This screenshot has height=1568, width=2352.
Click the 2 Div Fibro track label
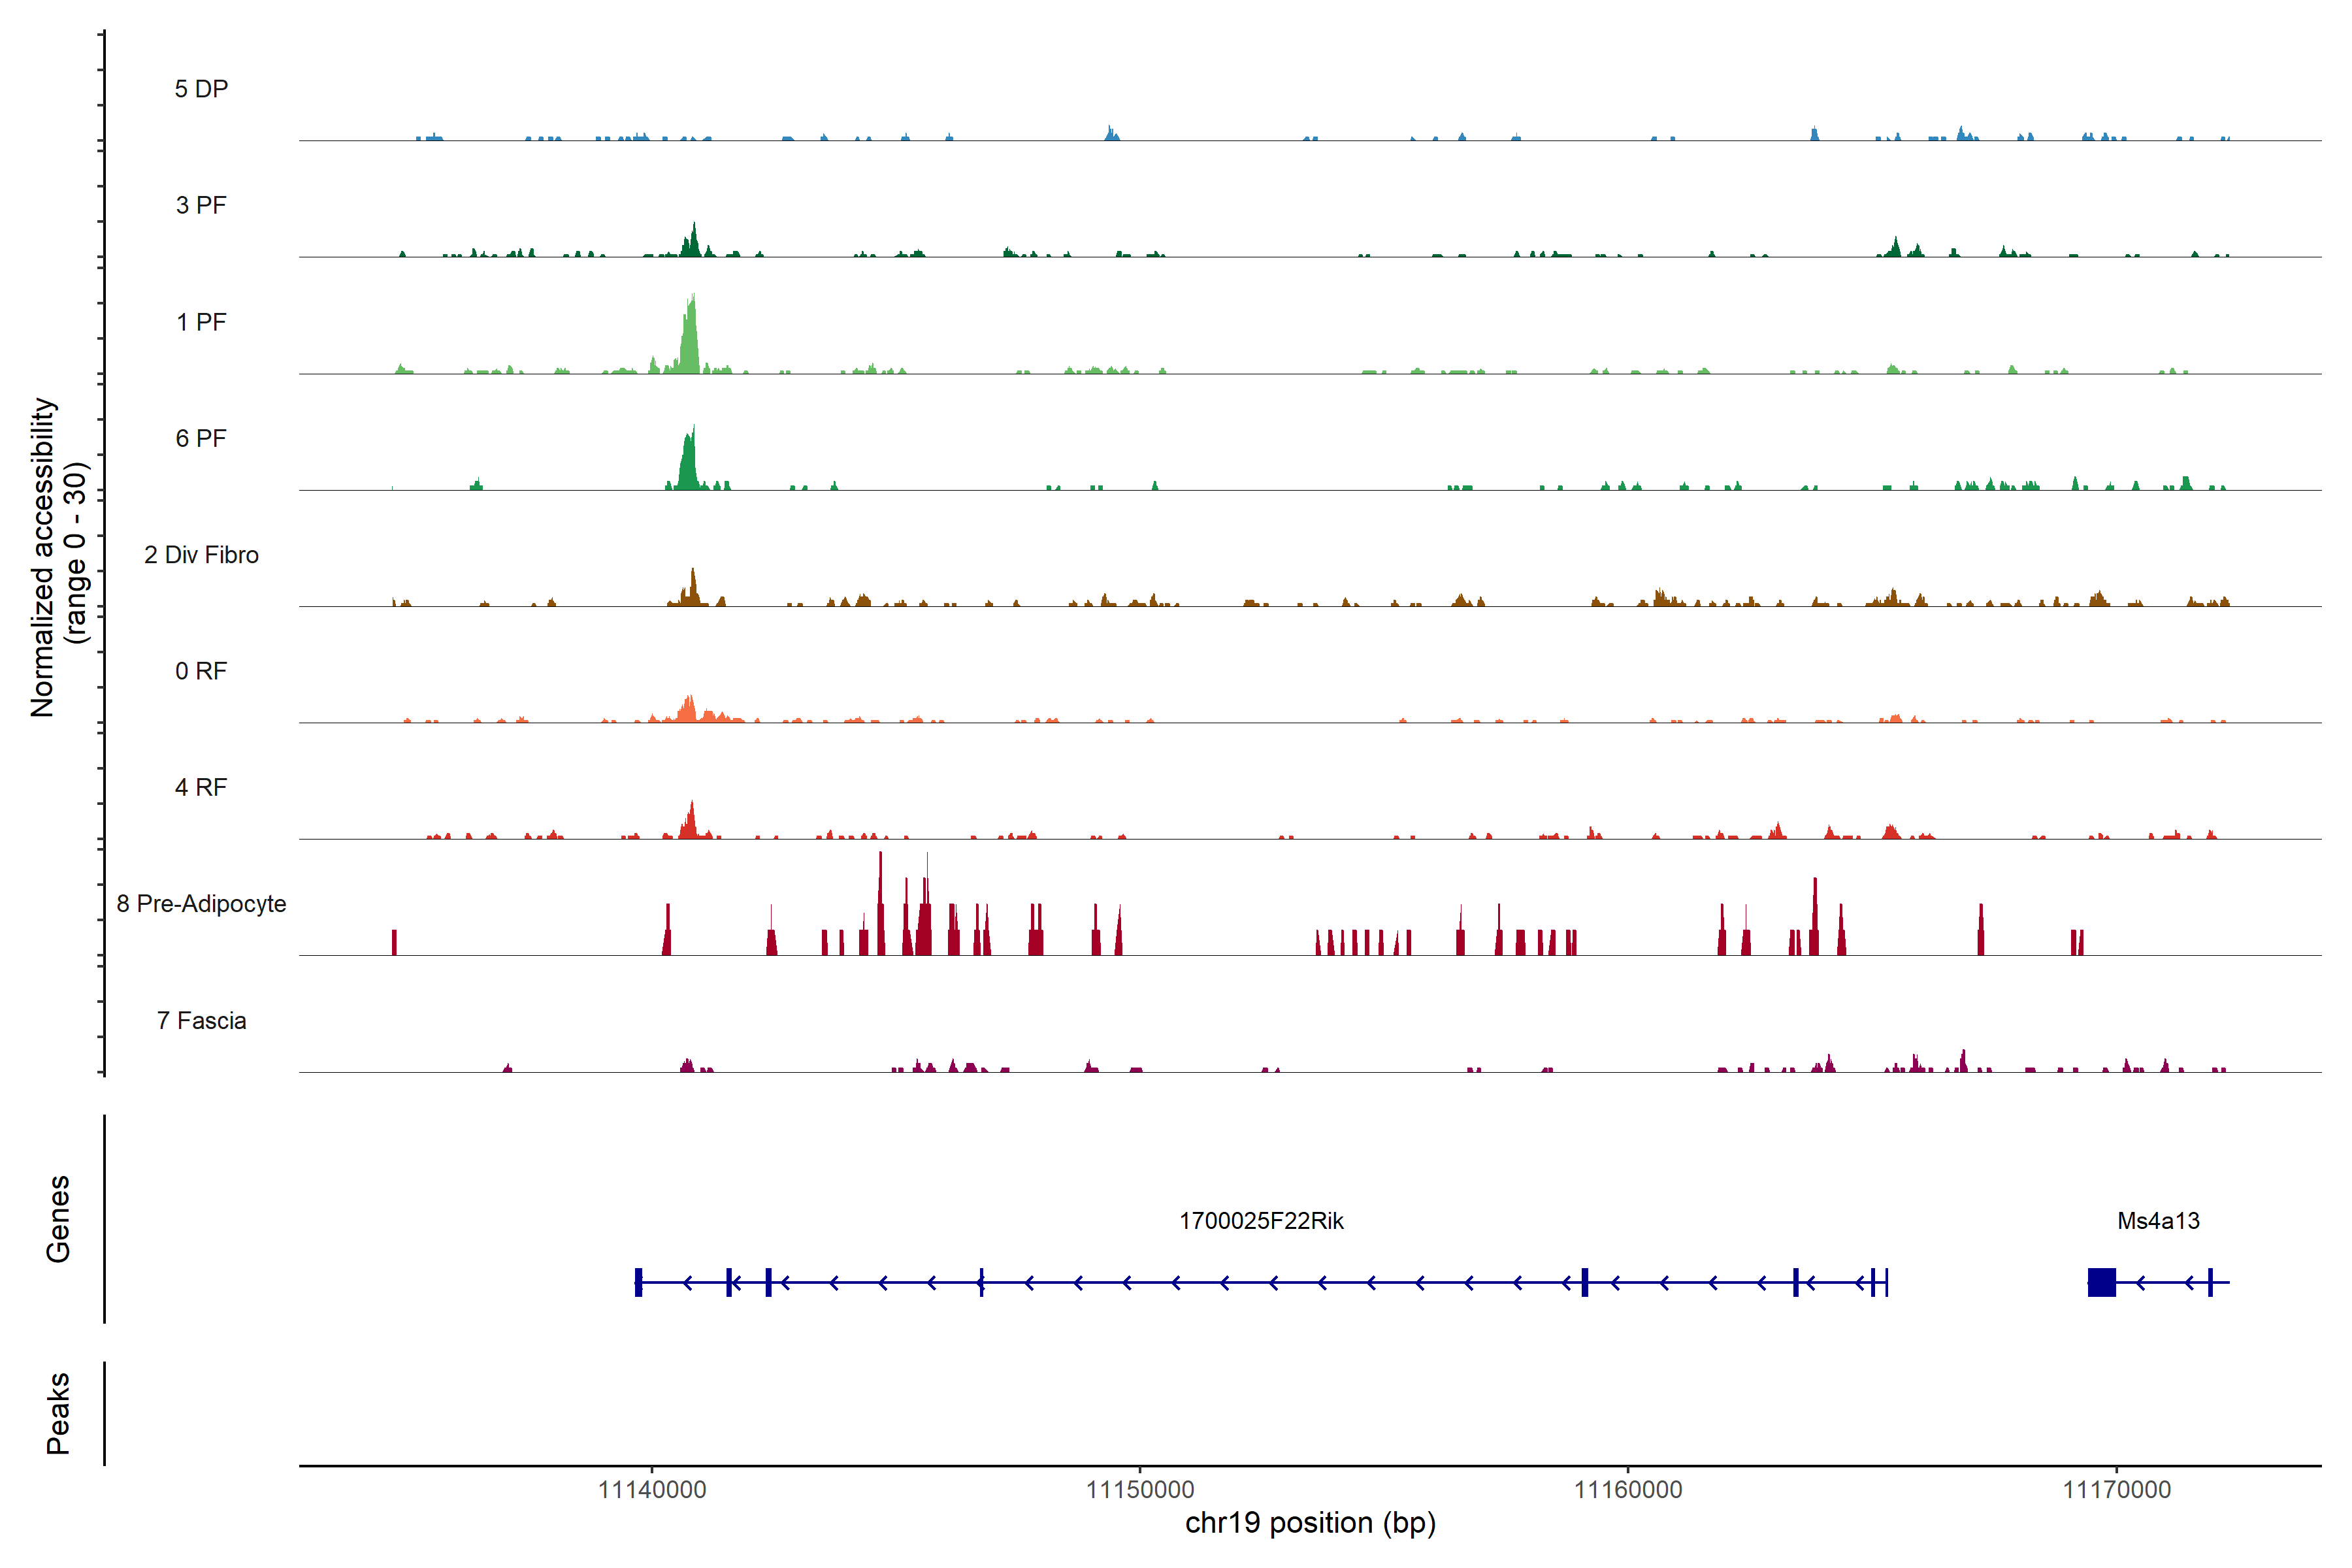point(201,555)
